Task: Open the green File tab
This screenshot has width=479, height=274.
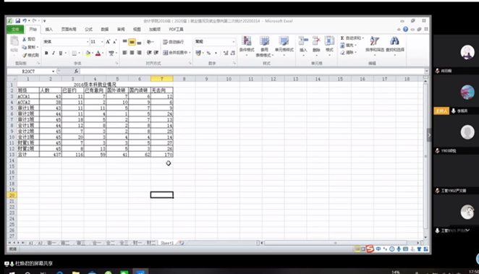Action: (x=15, y=30)
